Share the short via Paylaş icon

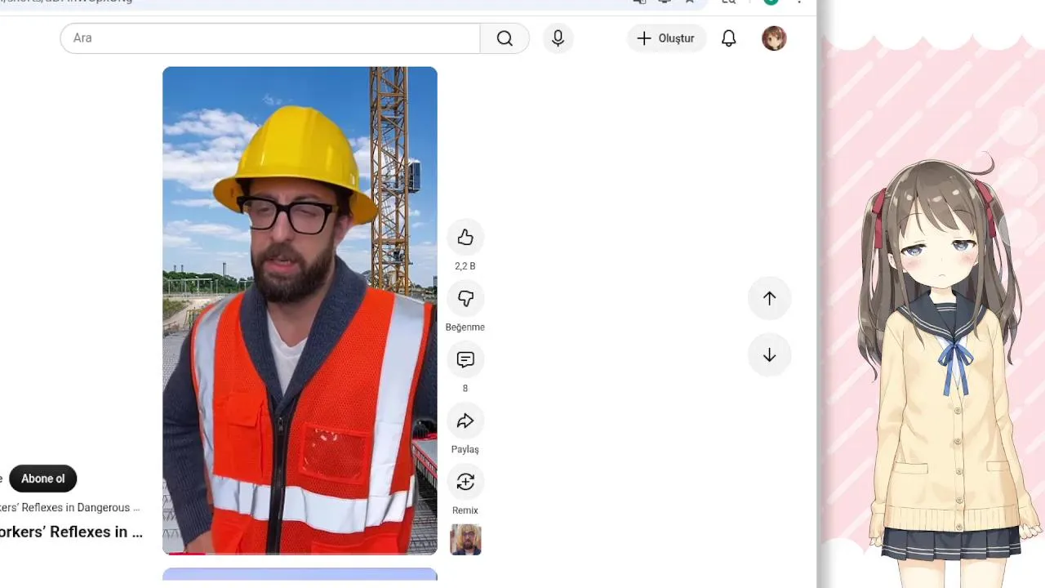point(465,421)
